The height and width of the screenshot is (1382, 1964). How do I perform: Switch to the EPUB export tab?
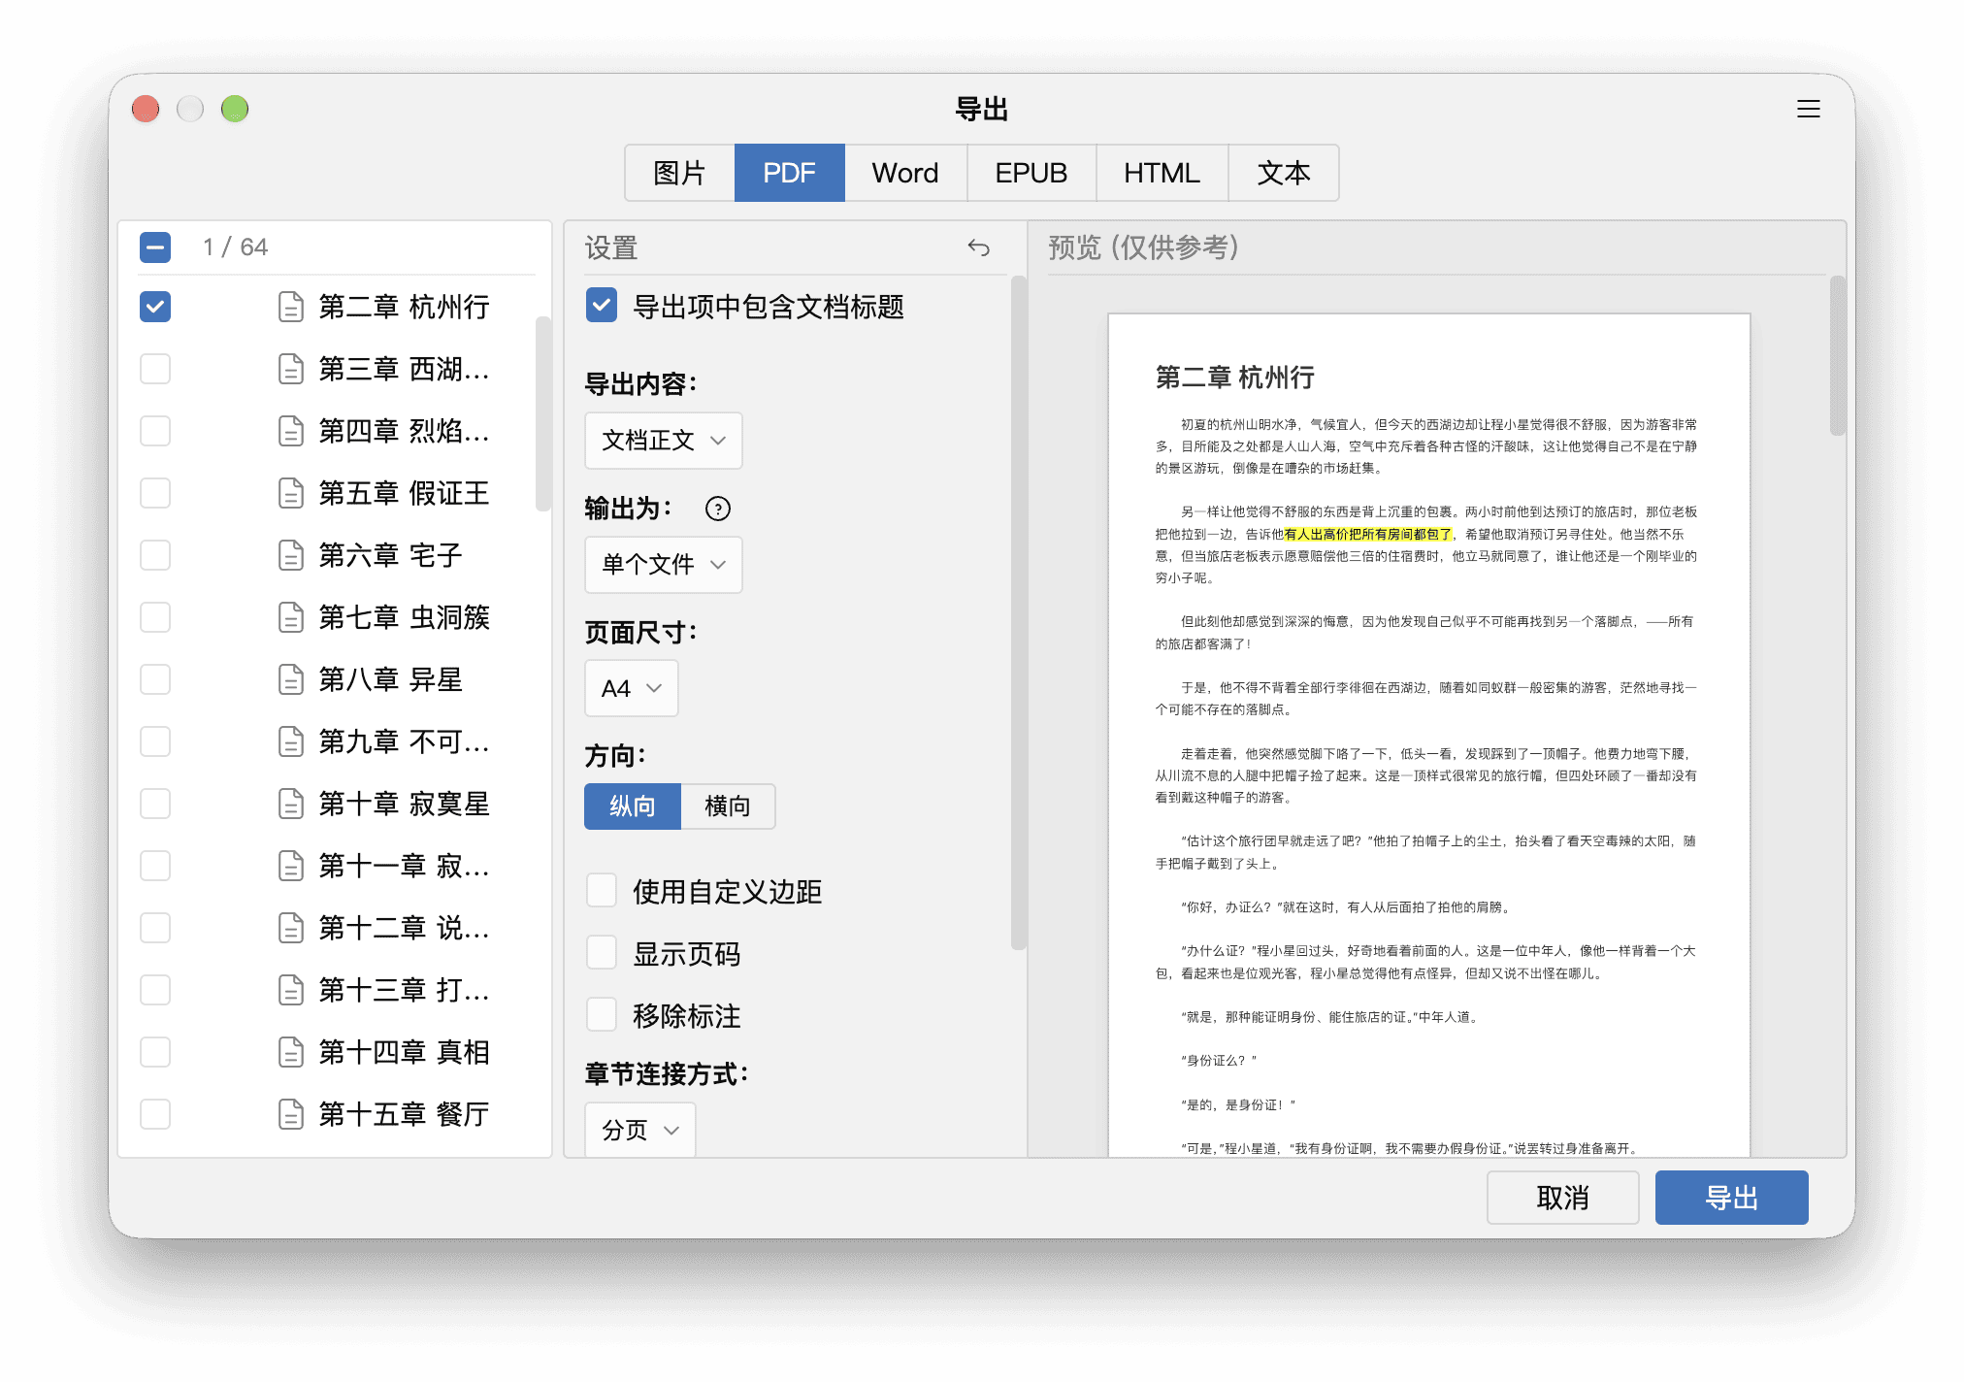(x=1031, y=173)
